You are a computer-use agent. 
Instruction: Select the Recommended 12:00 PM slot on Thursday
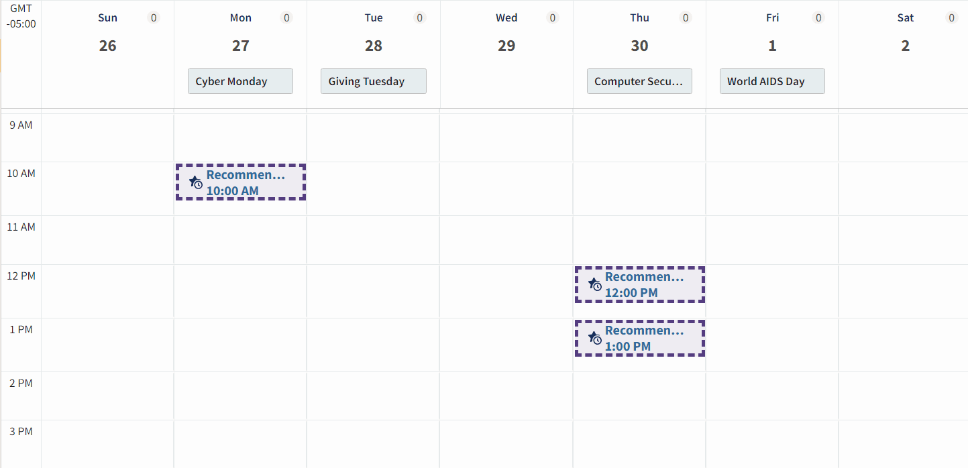tap(639, 284)
